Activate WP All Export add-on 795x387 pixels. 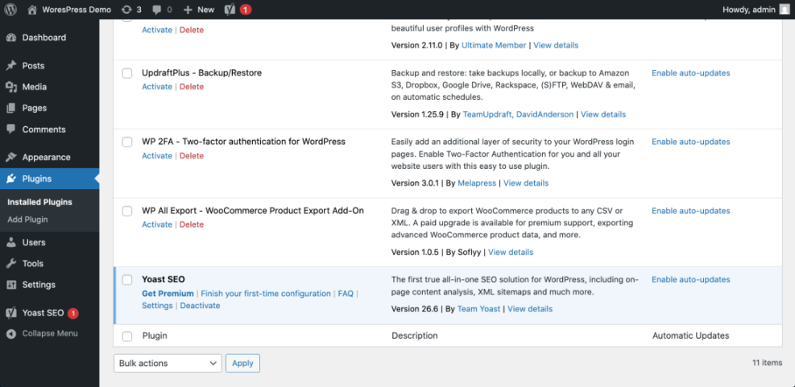pyautogui.click(x=157, y=224)
